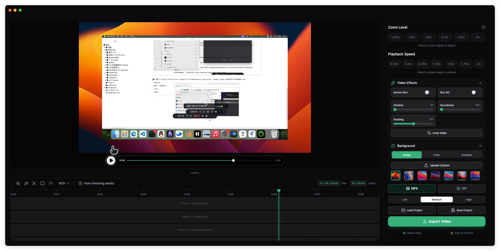Collapse the Background section chevron
The width and height of the screenshot is (500, 251).
[480, 146]
